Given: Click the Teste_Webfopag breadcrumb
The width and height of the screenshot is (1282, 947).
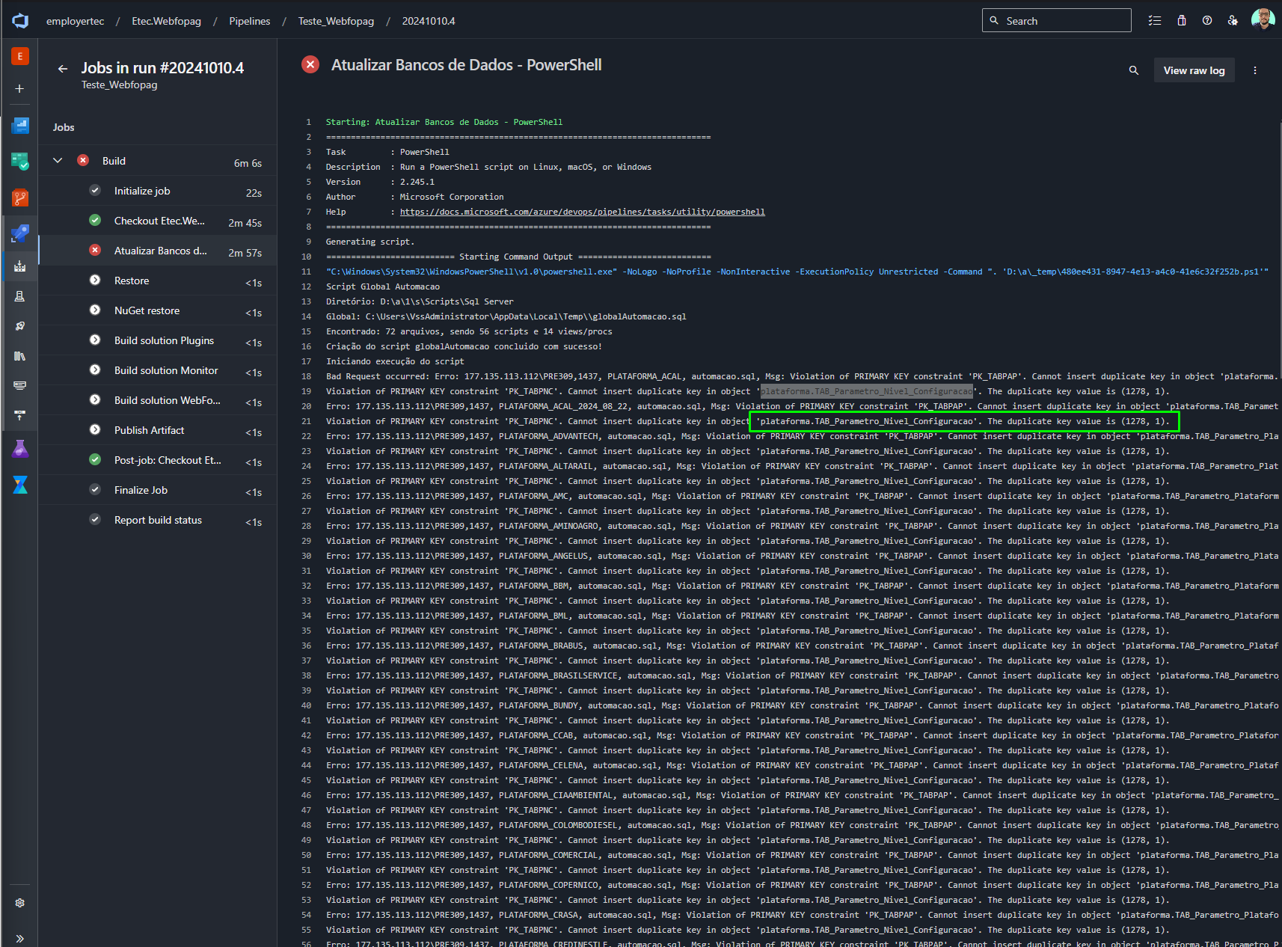Looking at the screenshot, I should (336, 21).
